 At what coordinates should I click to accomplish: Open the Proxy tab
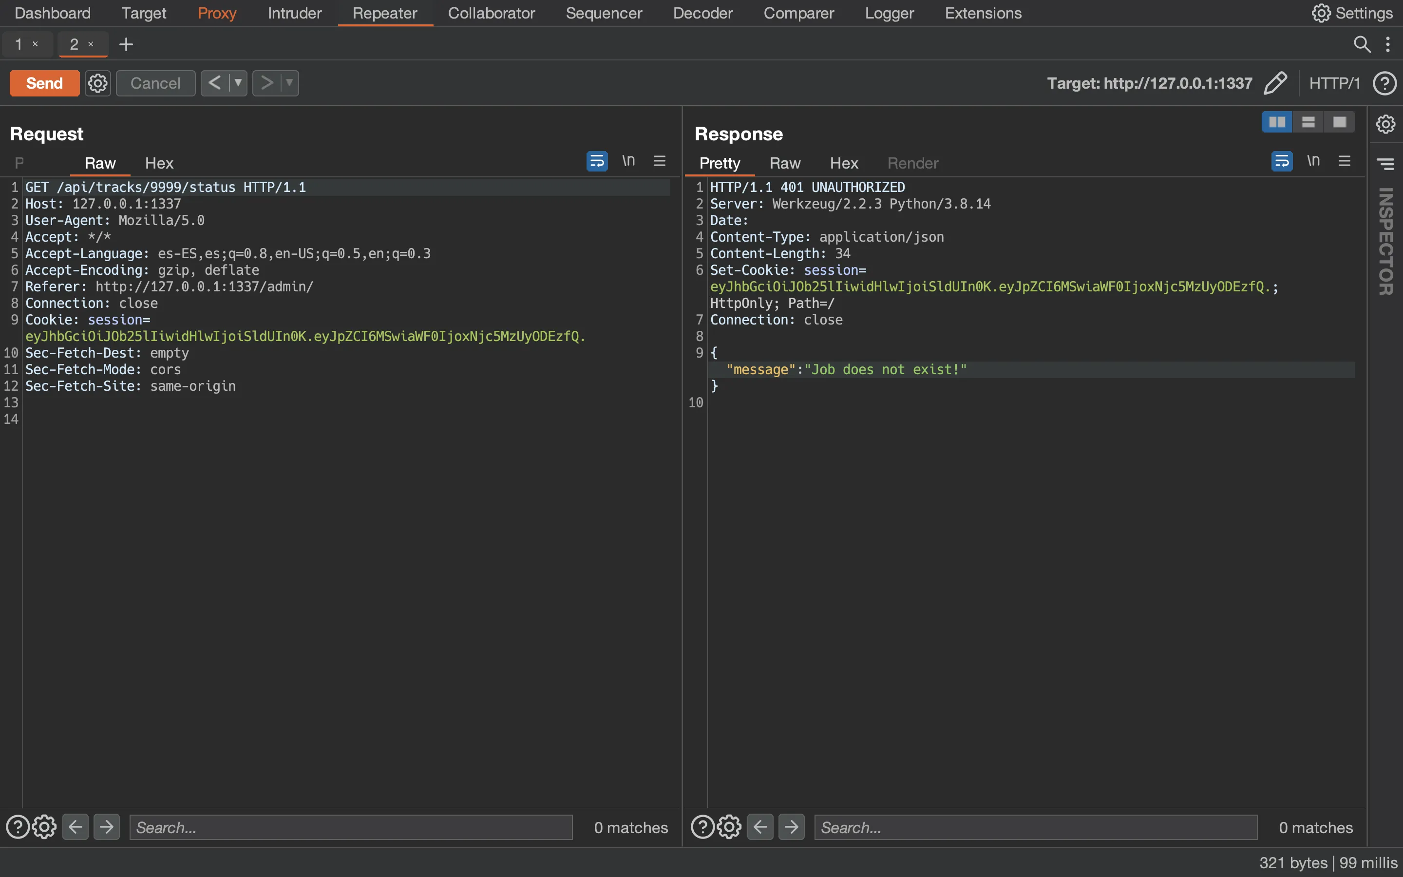coord(217,13)
